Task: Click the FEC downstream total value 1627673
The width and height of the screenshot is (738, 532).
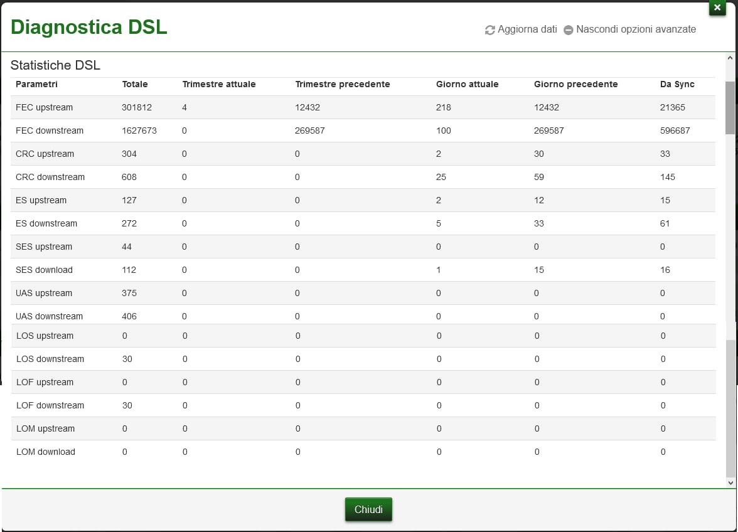Action: coord(139,130)
